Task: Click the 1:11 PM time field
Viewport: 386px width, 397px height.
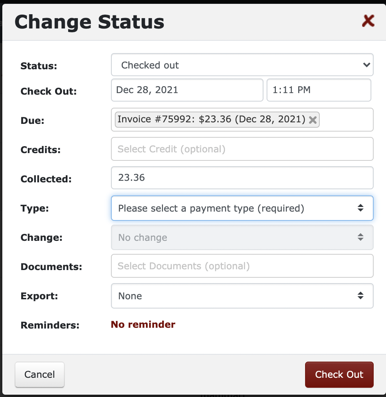Action: point(319,90)
